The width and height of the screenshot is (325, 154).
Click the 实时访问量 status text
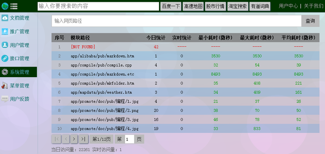click(x=107, y=150)
